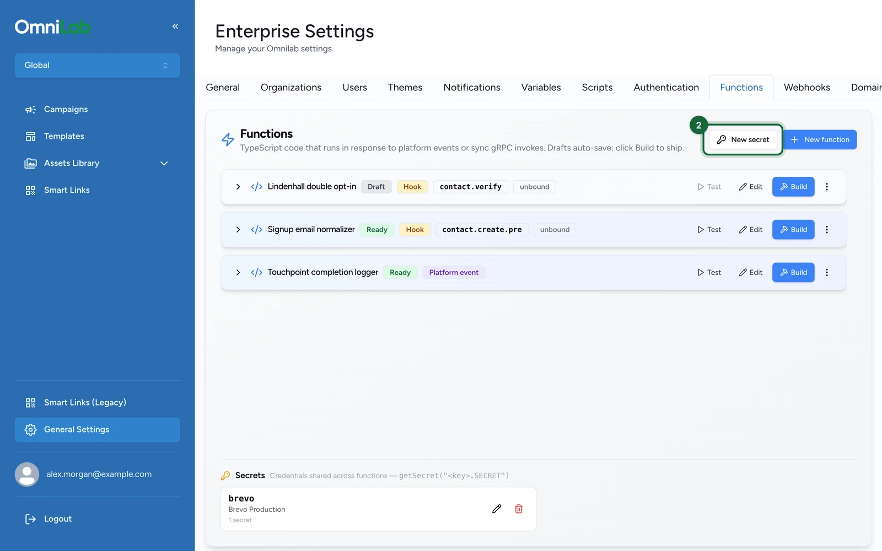Screen dimensions: 882x551
Task: Open Campaigns from the sidebar
Action: (x=97, y=109)
